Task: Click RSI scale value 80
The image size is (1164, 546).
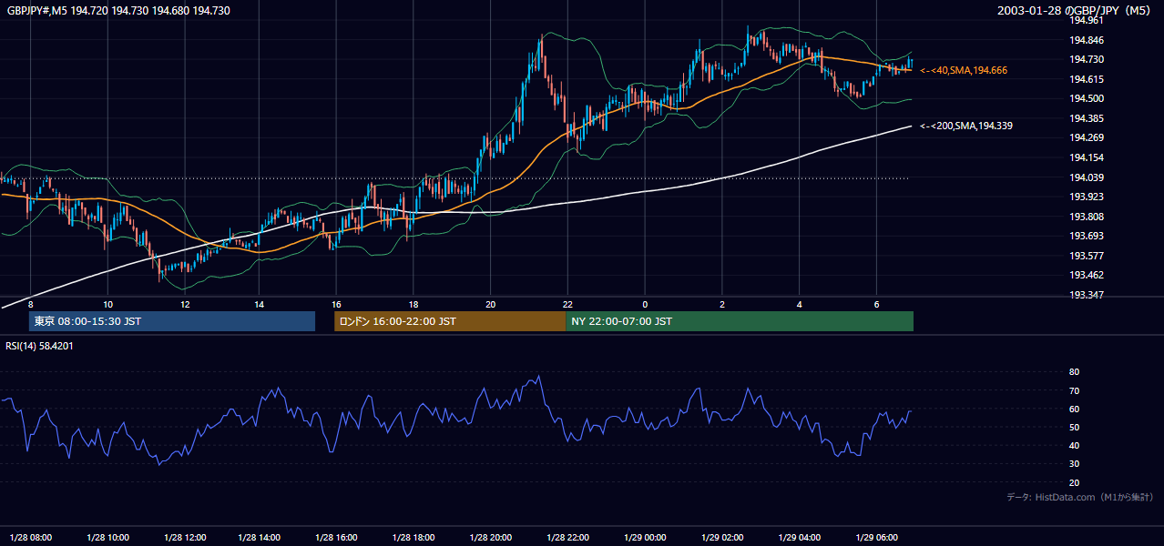Action: click(x=1074, y=372)
